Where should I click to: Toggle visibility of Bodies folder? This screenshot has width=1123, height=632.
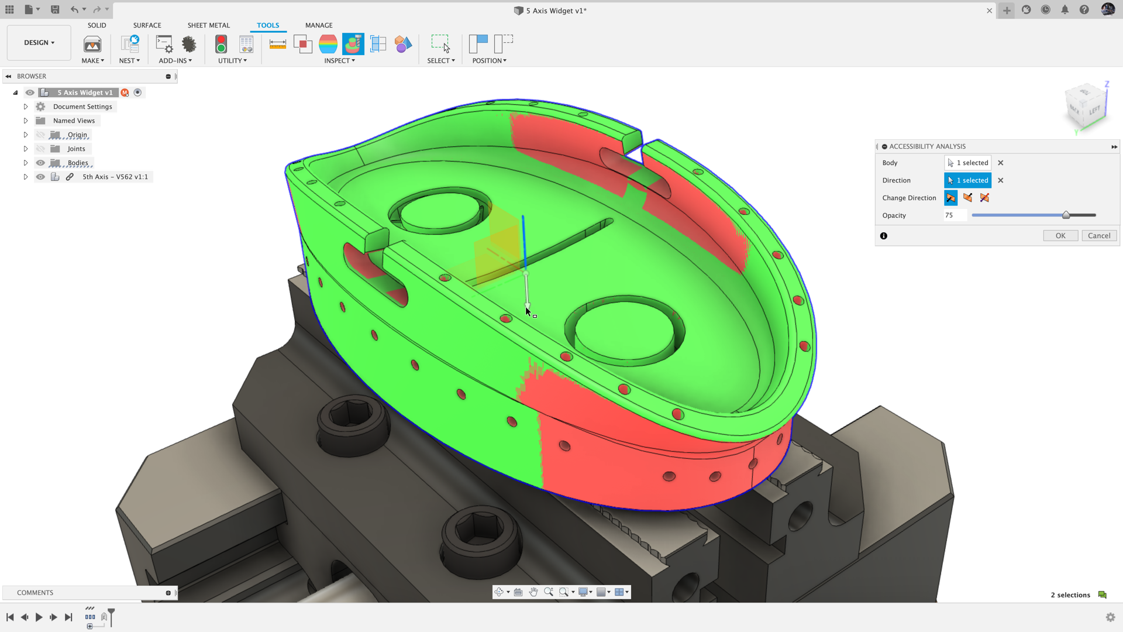point(41,163)
